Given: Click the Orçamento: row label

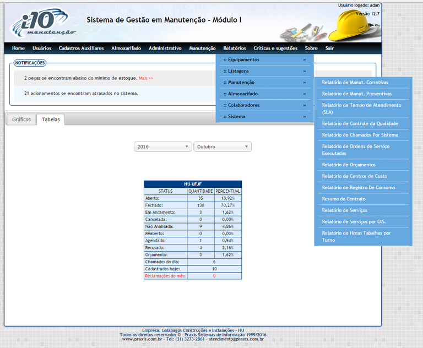Looking at the screenshot, I should point(156,254).
